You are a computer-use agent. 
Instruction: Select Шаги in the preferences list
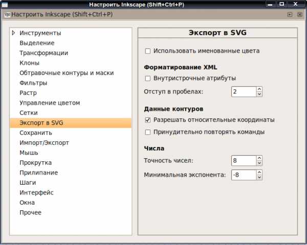click(28, 183)
